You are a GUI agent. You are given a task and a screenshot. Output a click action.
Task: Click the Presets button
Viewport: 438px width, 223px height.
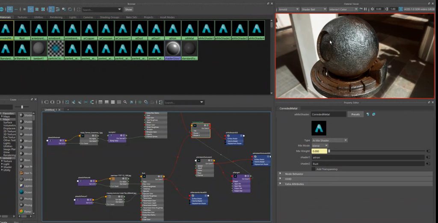[355, 114]
